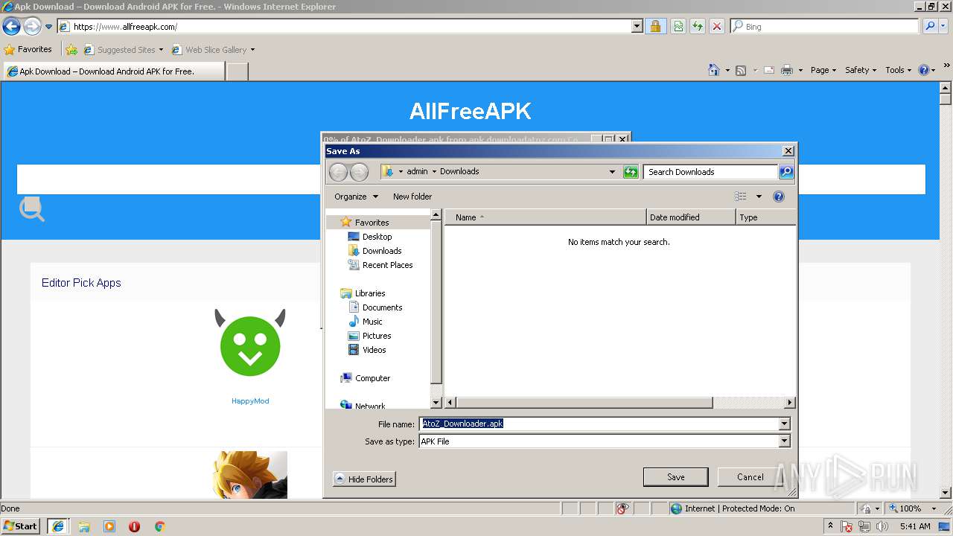Open the view options dropdown arrow
Image resolution: width=953 pixels, height=536 pixels.
tap(759, 197)
